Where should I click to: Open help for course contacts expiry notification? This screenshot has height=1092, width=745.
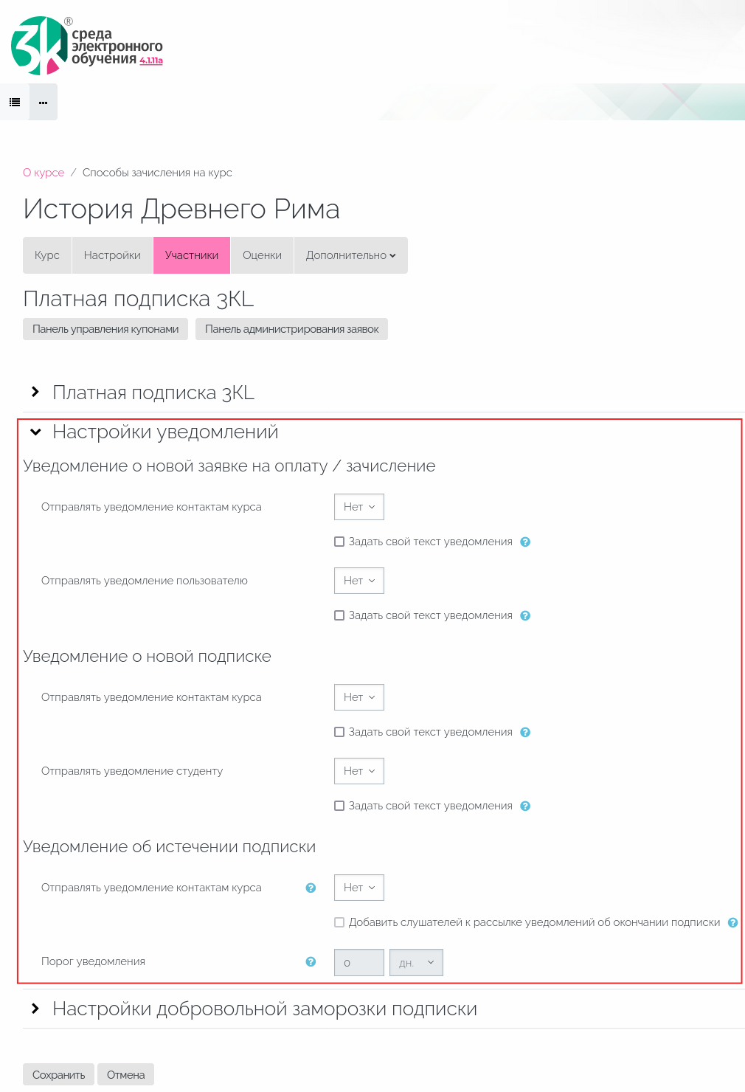311,888
